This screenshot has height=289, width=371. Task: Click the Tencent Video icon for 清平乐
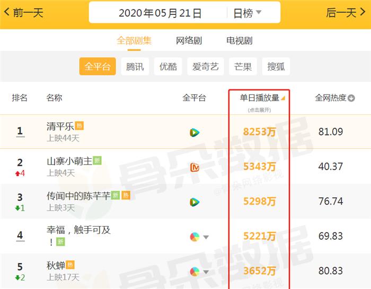click(x=195, y=132)
